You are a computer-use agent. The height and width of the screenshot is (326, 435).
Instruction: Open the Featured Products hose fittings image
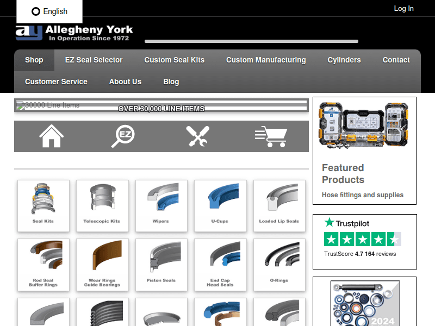pyautogui.click(x=364, y=126)
